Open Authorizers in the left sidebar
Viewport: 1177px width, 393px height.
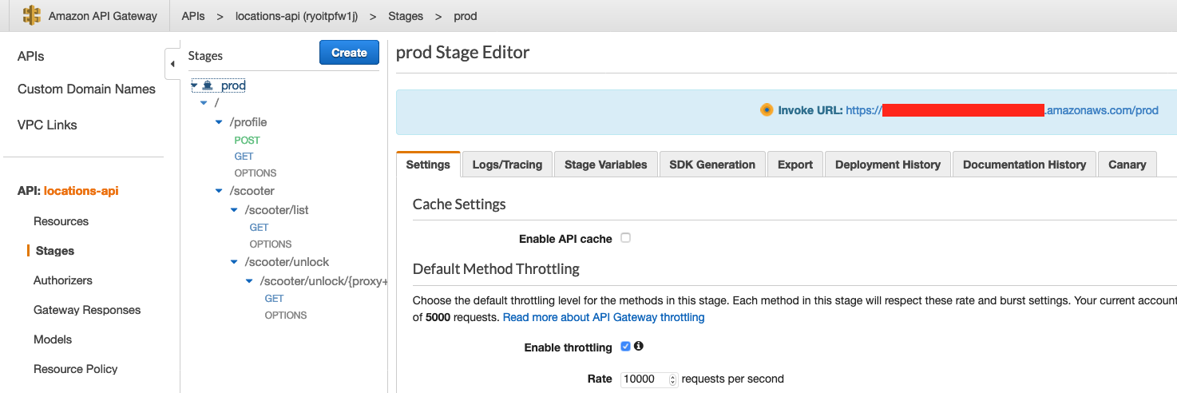point(62,280)
